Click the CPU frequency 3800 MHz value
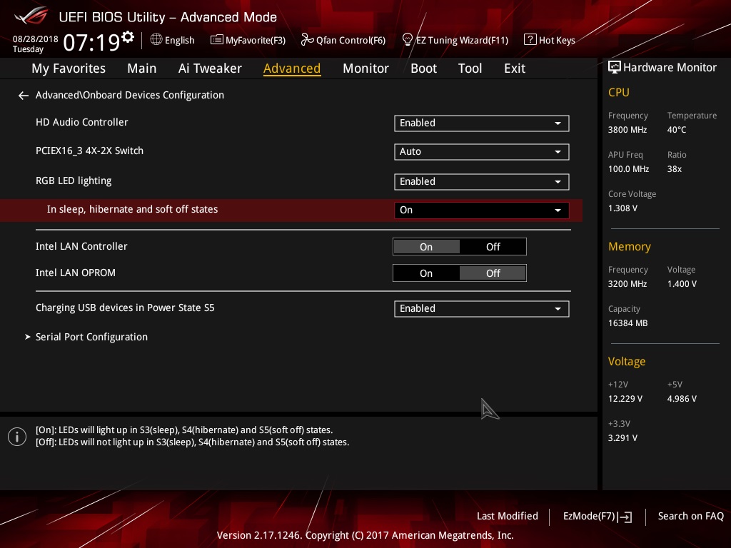Viewport: 731px width, 548px height. 627,130
